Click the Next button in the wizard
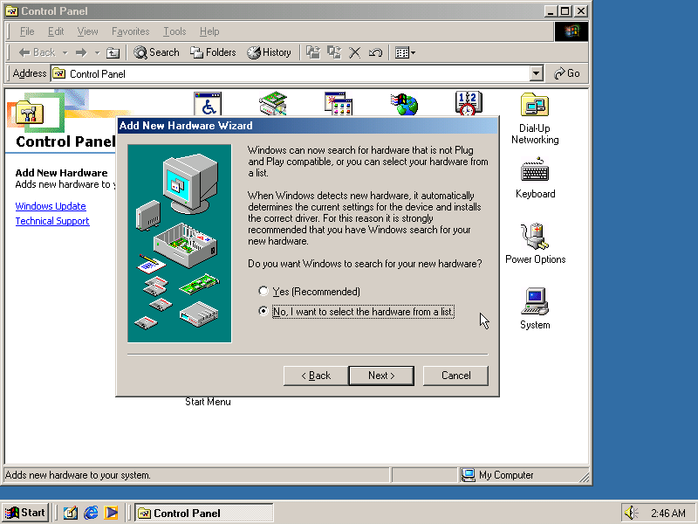698x524 pixels. pos(381,376)
